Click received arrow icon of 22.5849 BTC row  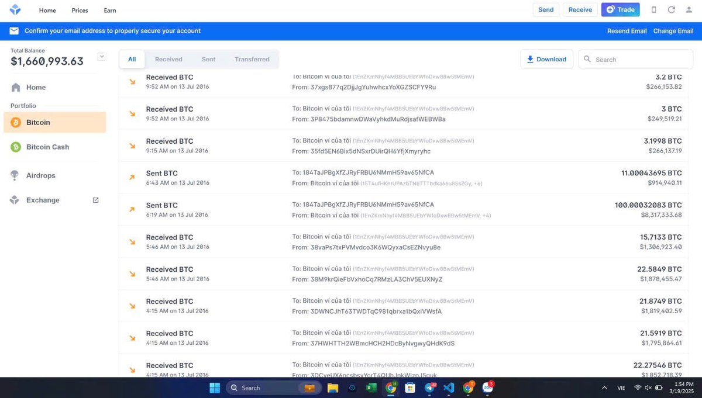click(x=132, y=274)
